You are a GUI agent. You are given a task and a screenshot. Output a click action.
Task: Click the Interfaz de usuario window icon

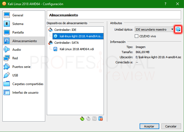pyautogui.click(x=7, y=93)
